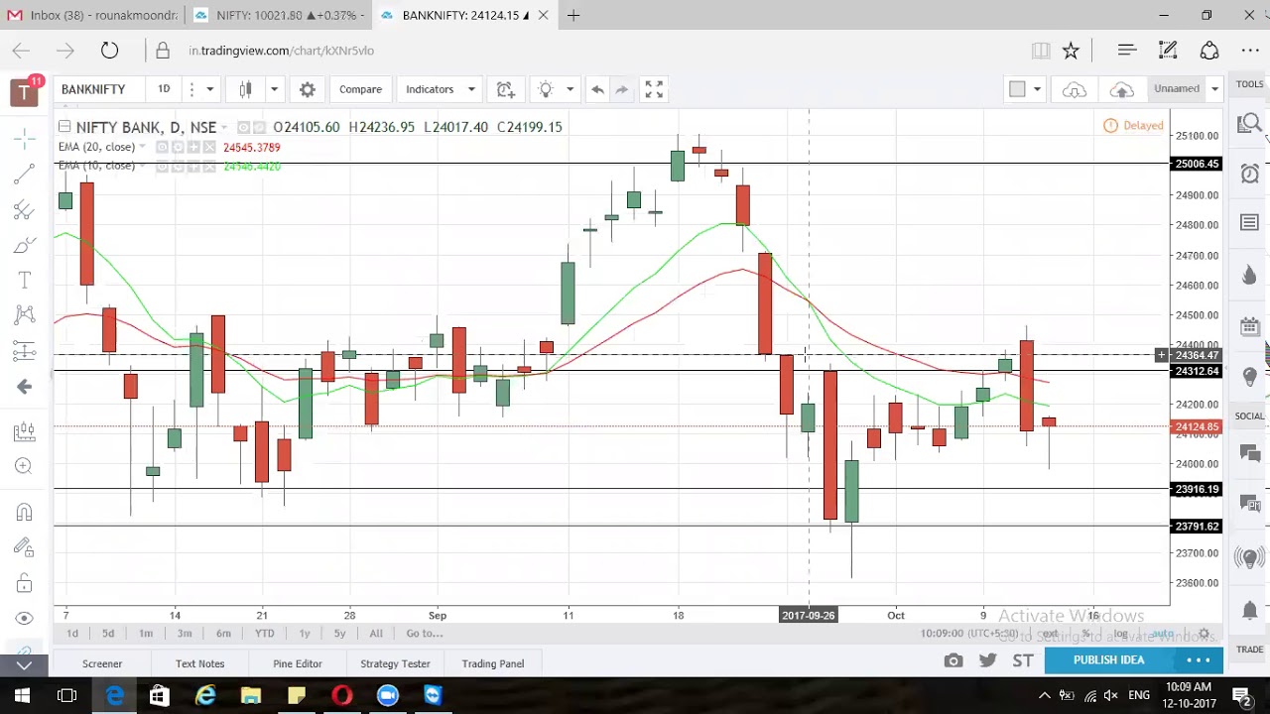
Task: Select the text annotation tool
Action: click(24, 281)
